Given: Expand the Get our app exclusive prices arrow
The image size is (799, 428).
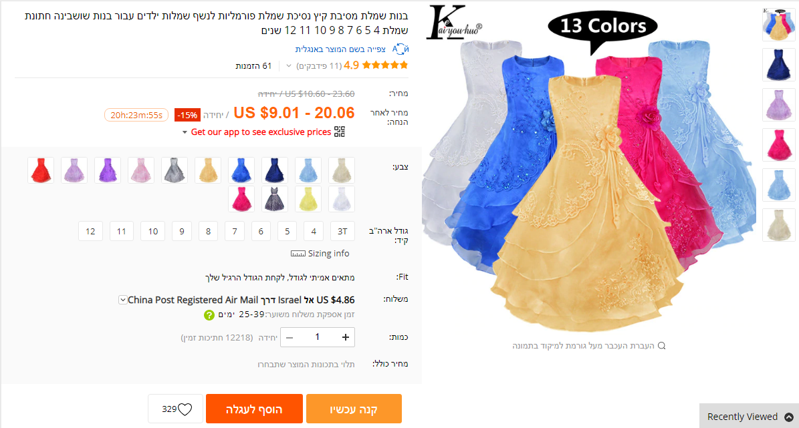Looking at the screenshot, I should (x=185, y=132).
